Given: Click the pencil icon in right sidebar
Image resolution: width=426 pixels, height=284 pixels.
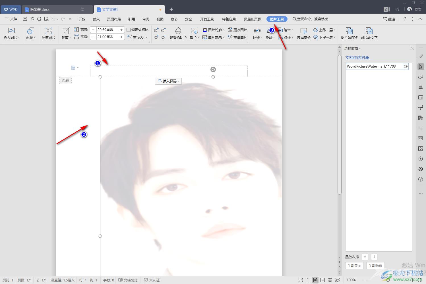Looking at the screenshot, I should 421,57.
